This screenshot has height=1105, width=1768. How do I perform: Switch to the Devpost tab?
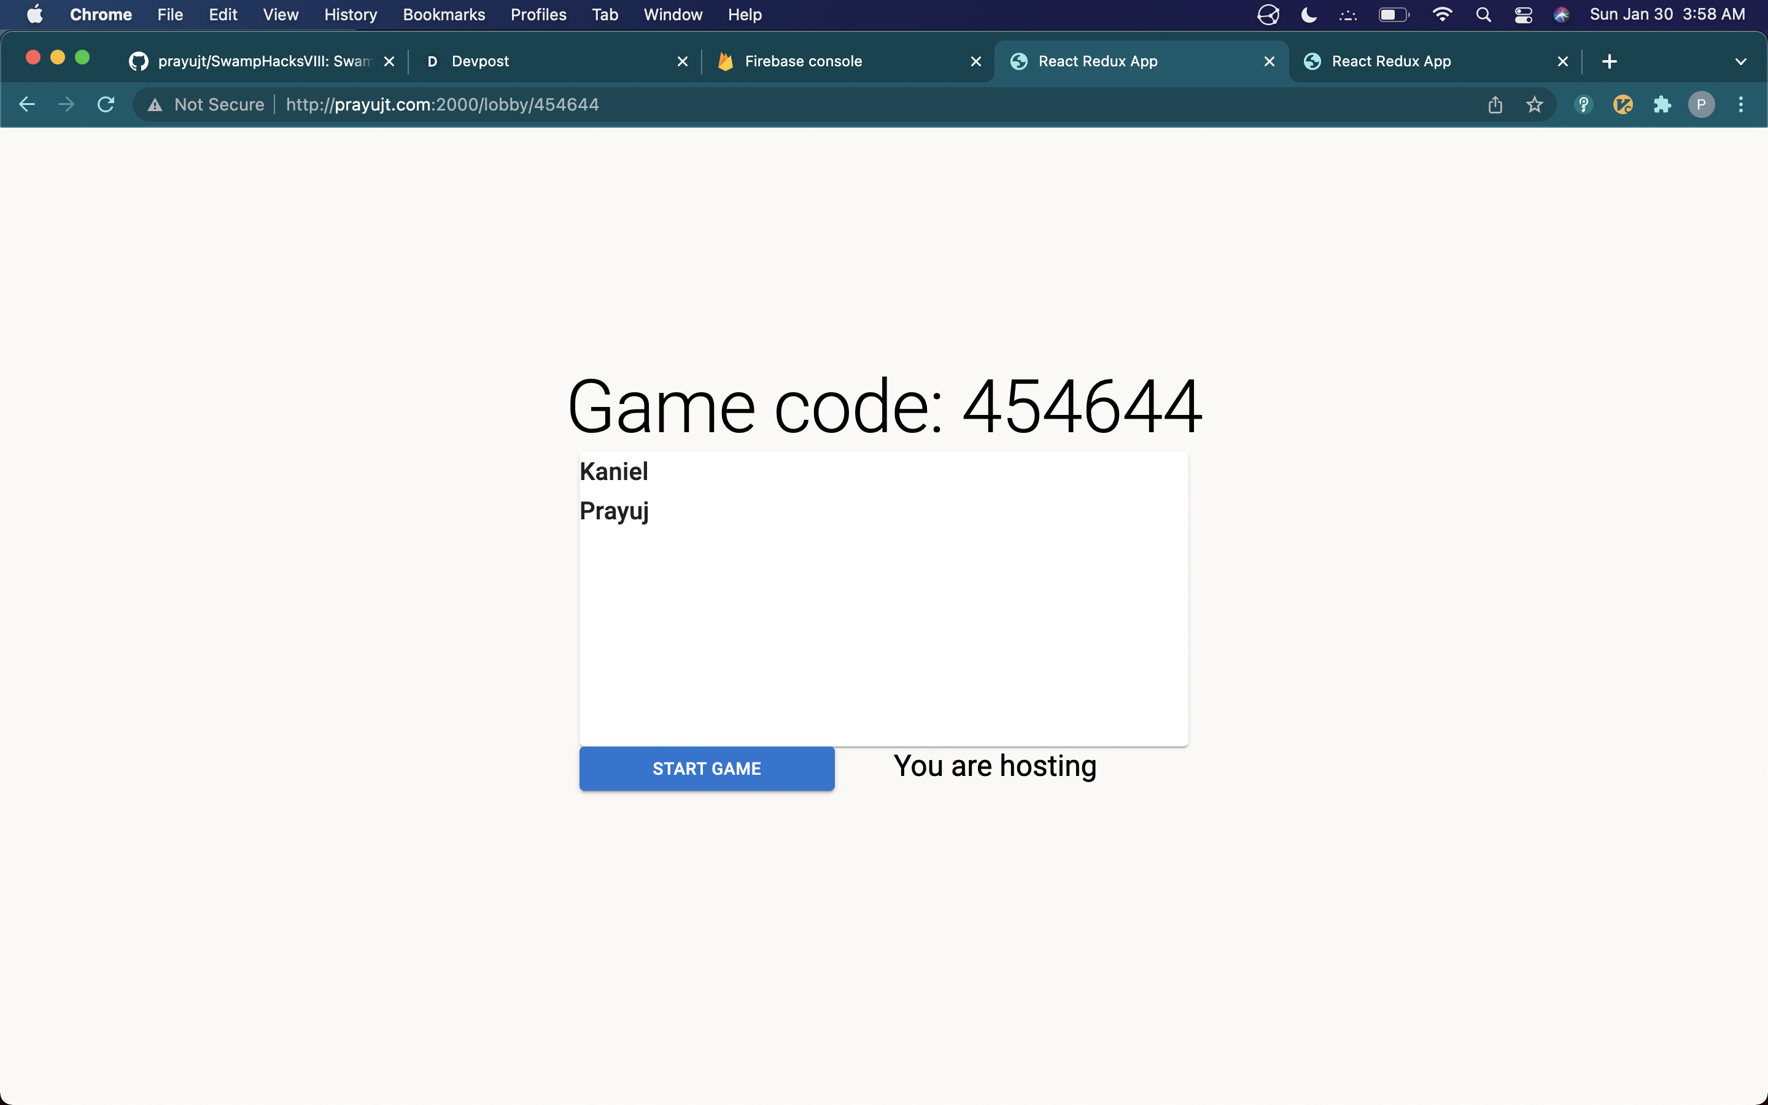480,61
